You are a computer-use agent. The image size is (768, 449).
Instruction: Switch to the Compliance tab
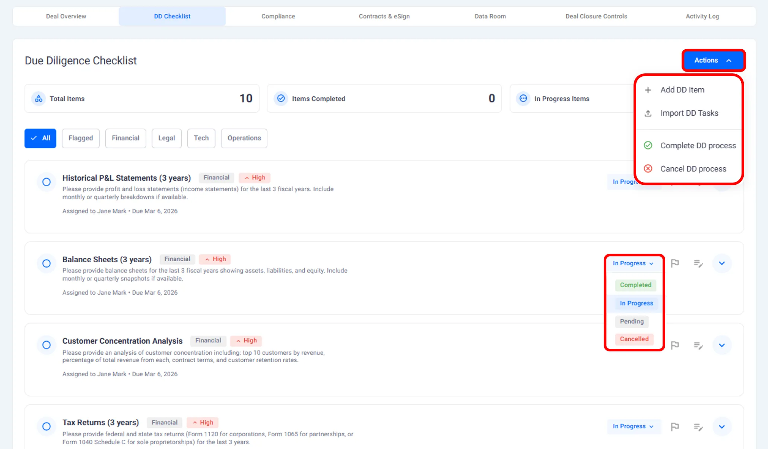[278, 16]
